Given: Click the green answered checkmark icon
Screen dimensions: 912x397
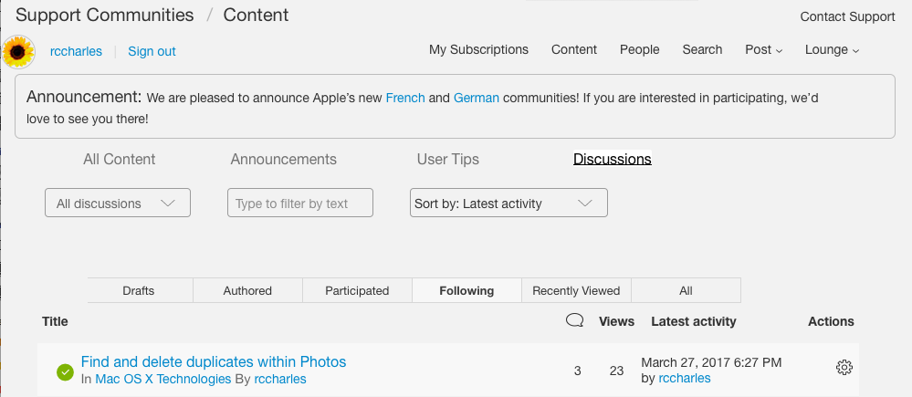Looking at the screenshot, I should 65,371.
